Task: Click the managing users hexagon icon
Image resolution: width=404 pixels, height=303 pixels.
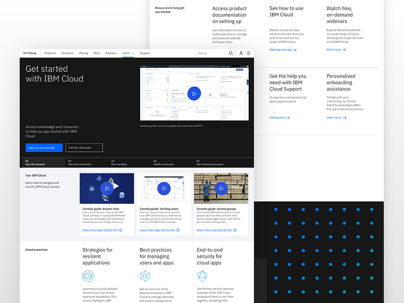Action: pos(145,276)
